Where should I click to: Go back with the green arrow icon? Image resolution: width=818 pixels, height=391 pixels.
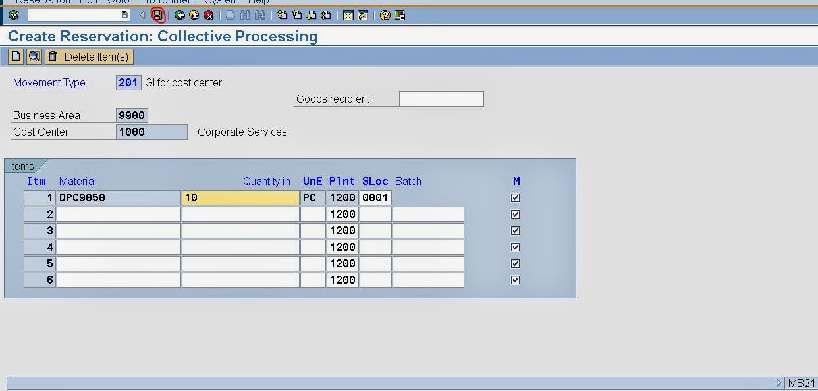[179, 16]
